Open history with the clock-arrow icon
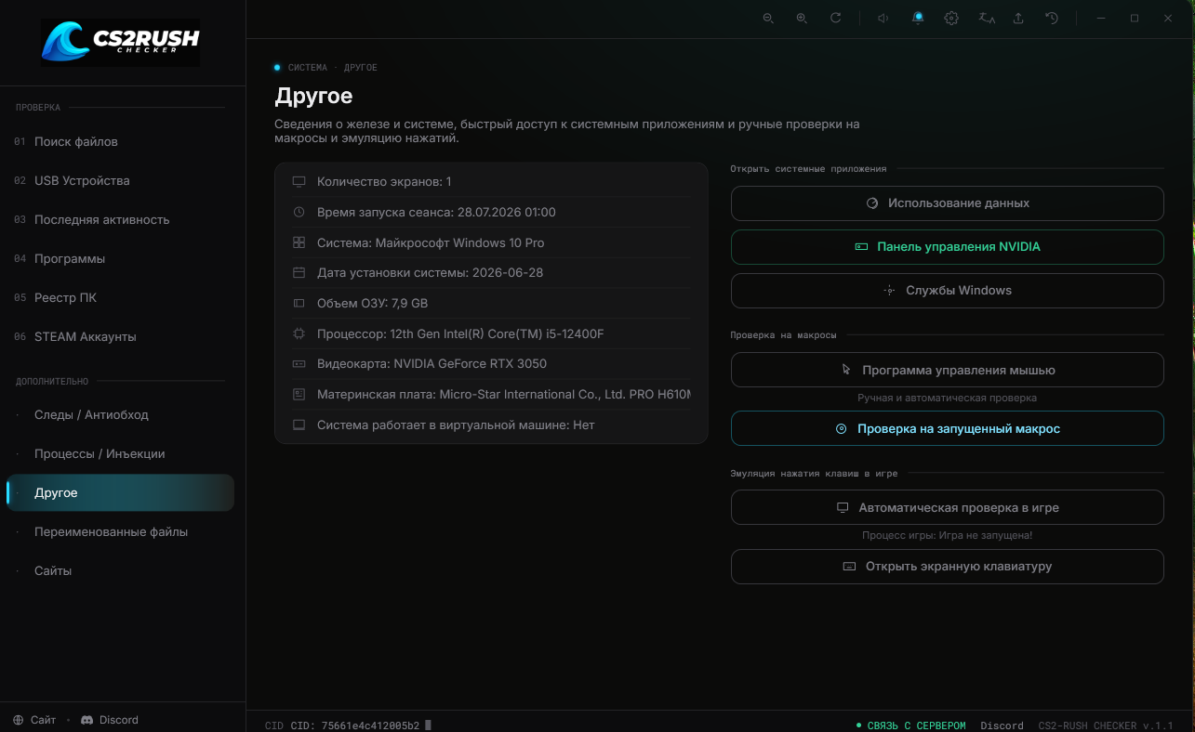The width and height of the screenshot is (1195, 732). (1052, 19)
